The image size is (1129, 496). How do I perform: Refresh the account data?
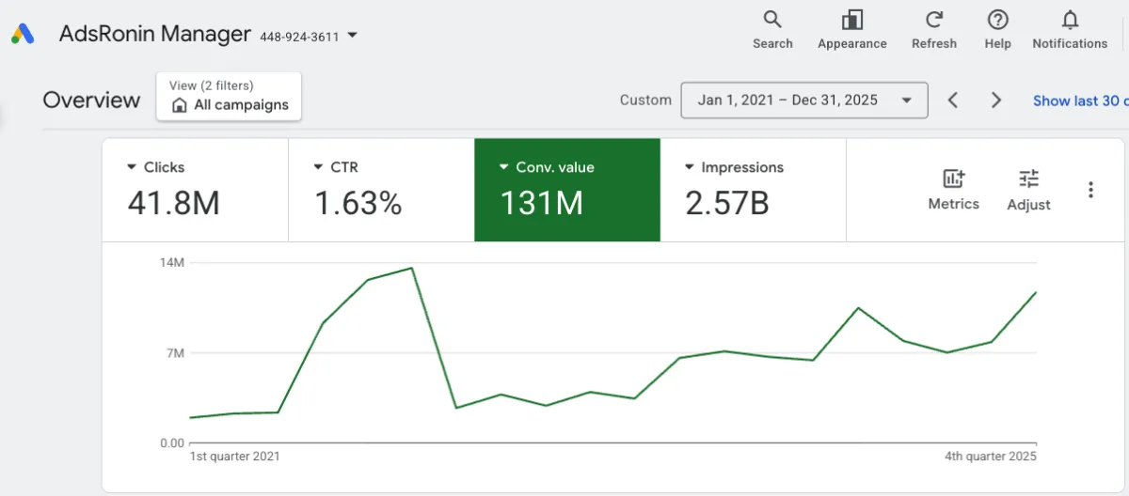(934, 30)
